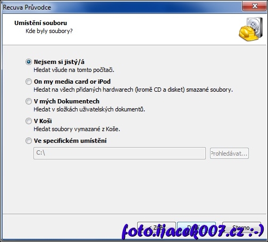This screenshot has height=242, width=268.
Task: Select 'V mých Dokumentech' radio button
Action: (x=29, y=101)
